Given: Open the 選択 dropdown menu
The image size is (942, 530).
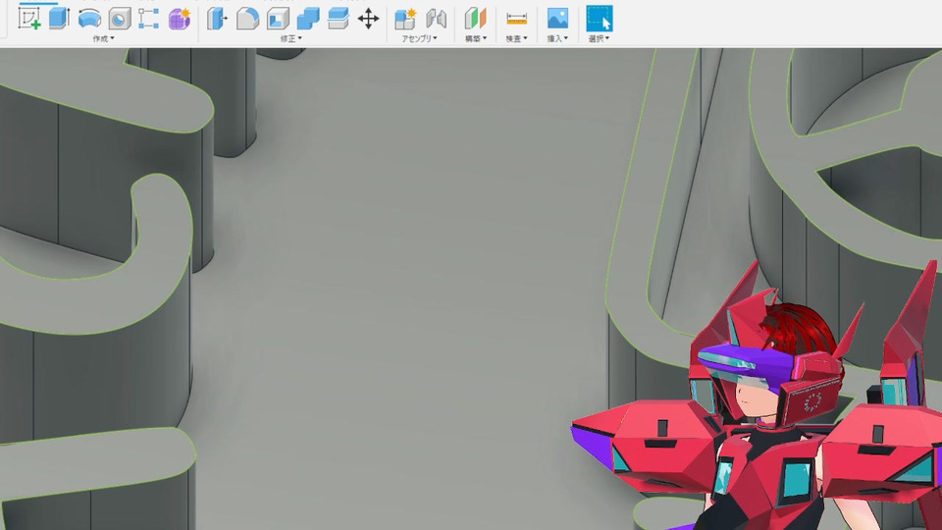Looking at the screenshot, I should tap(599, 38).
